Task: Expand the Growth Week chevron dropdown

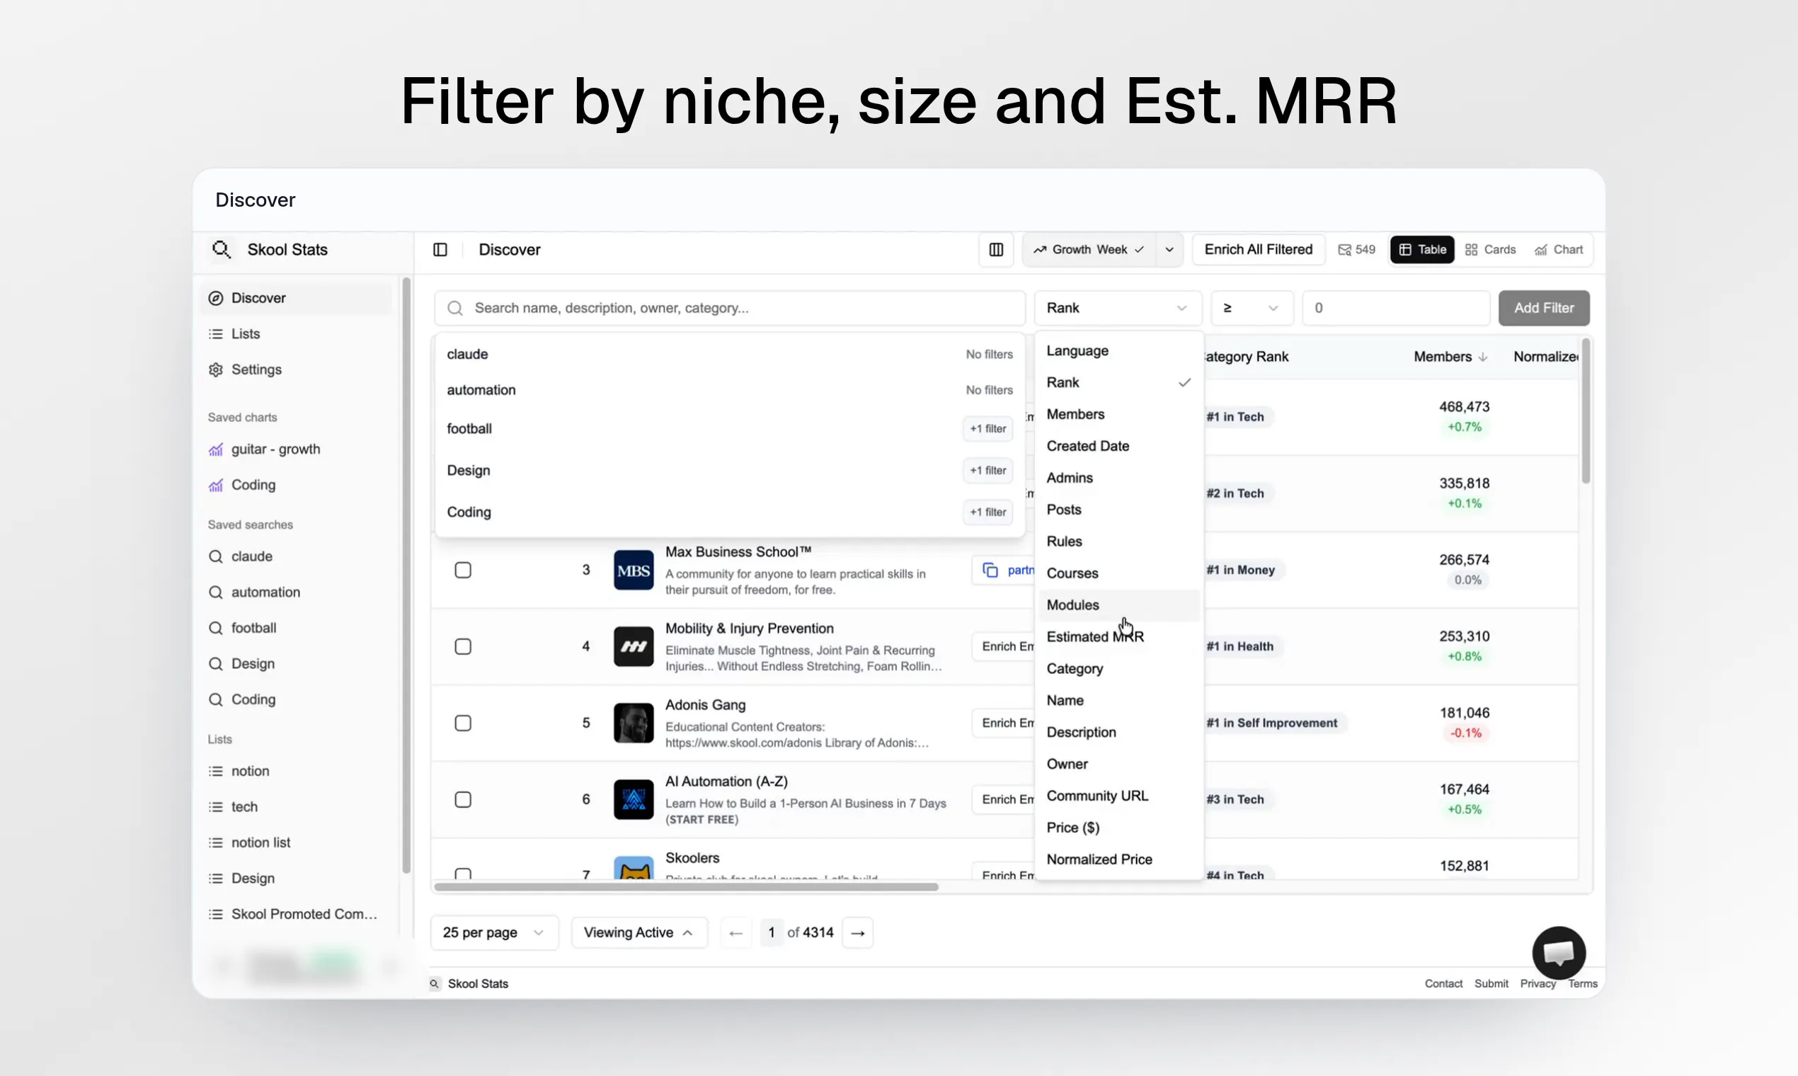Action: [1169, 249]
